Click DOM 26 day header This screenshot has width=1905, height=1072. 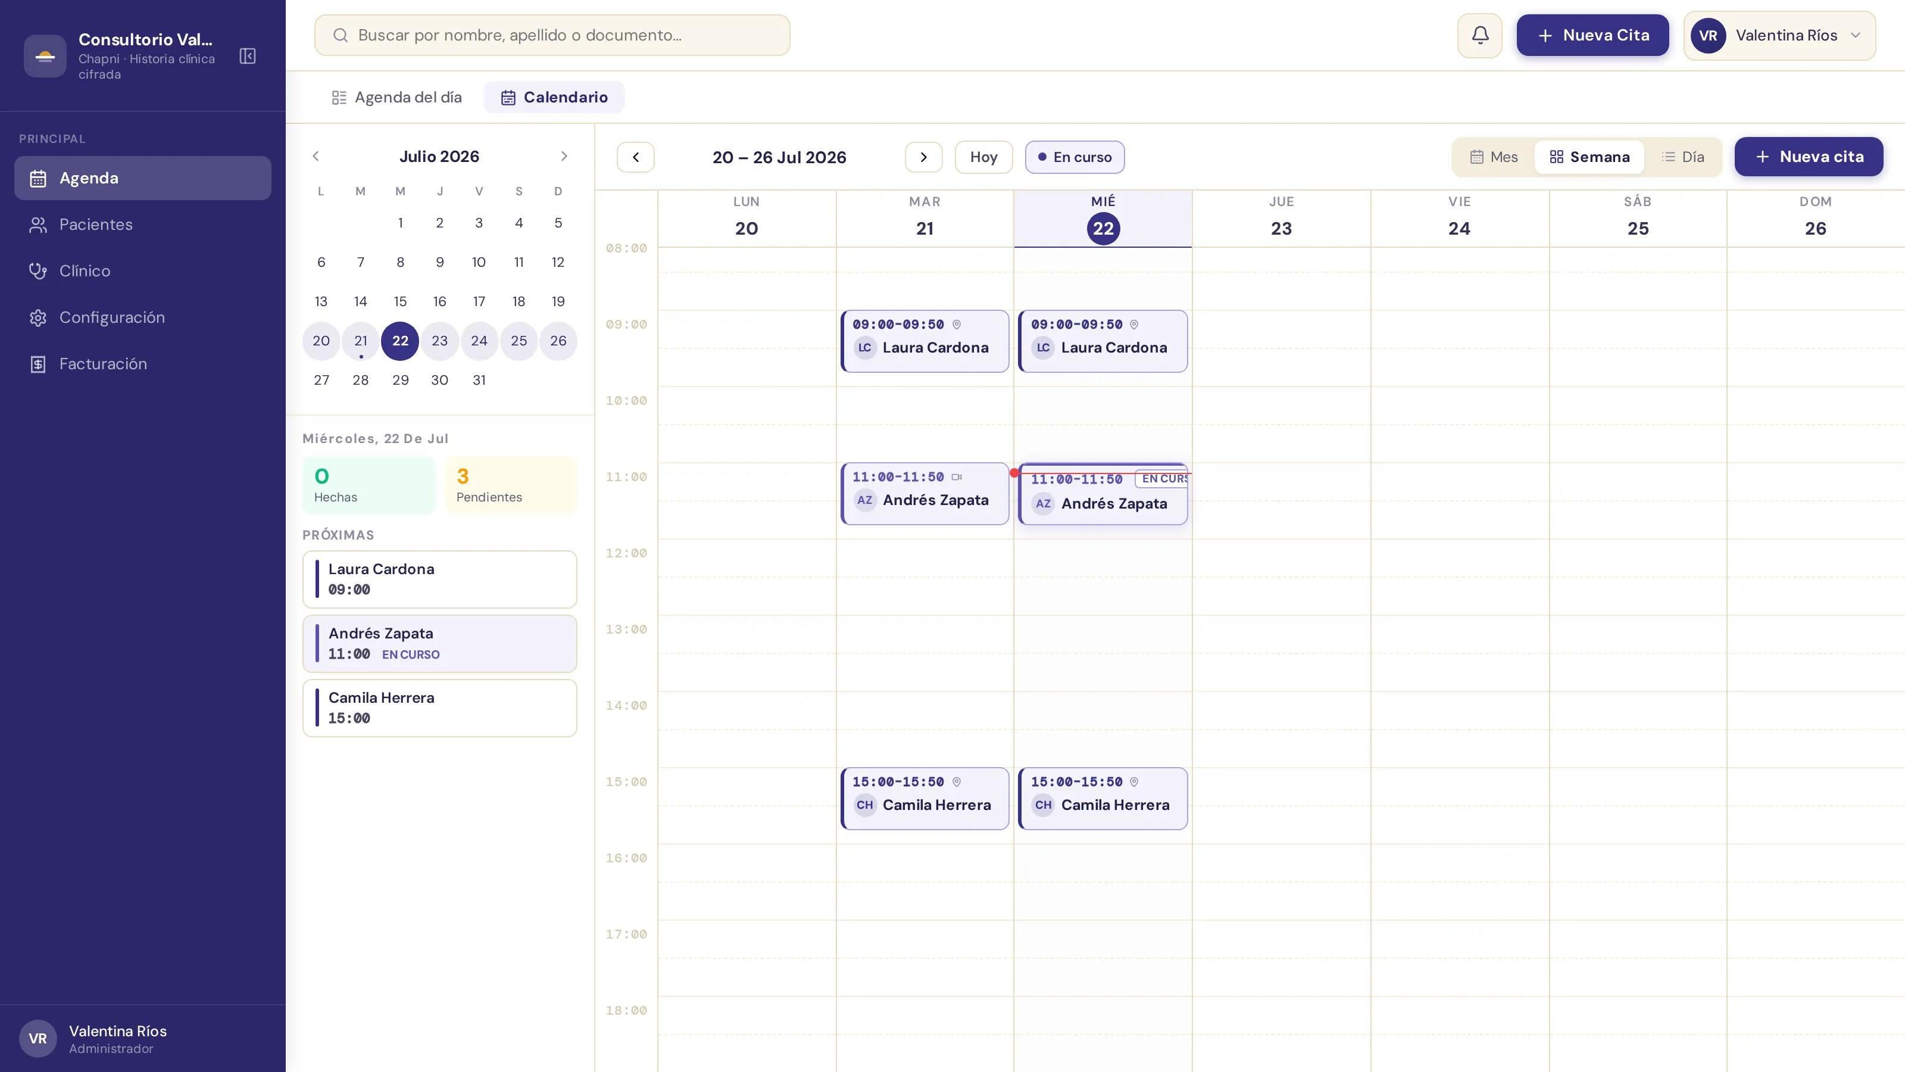point(1816,219)
